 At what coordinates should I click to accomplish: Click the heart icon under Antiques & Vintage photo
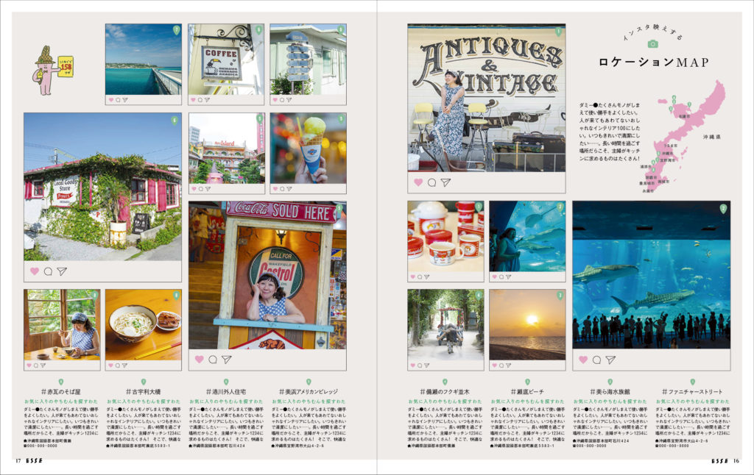tap(418, 182)
